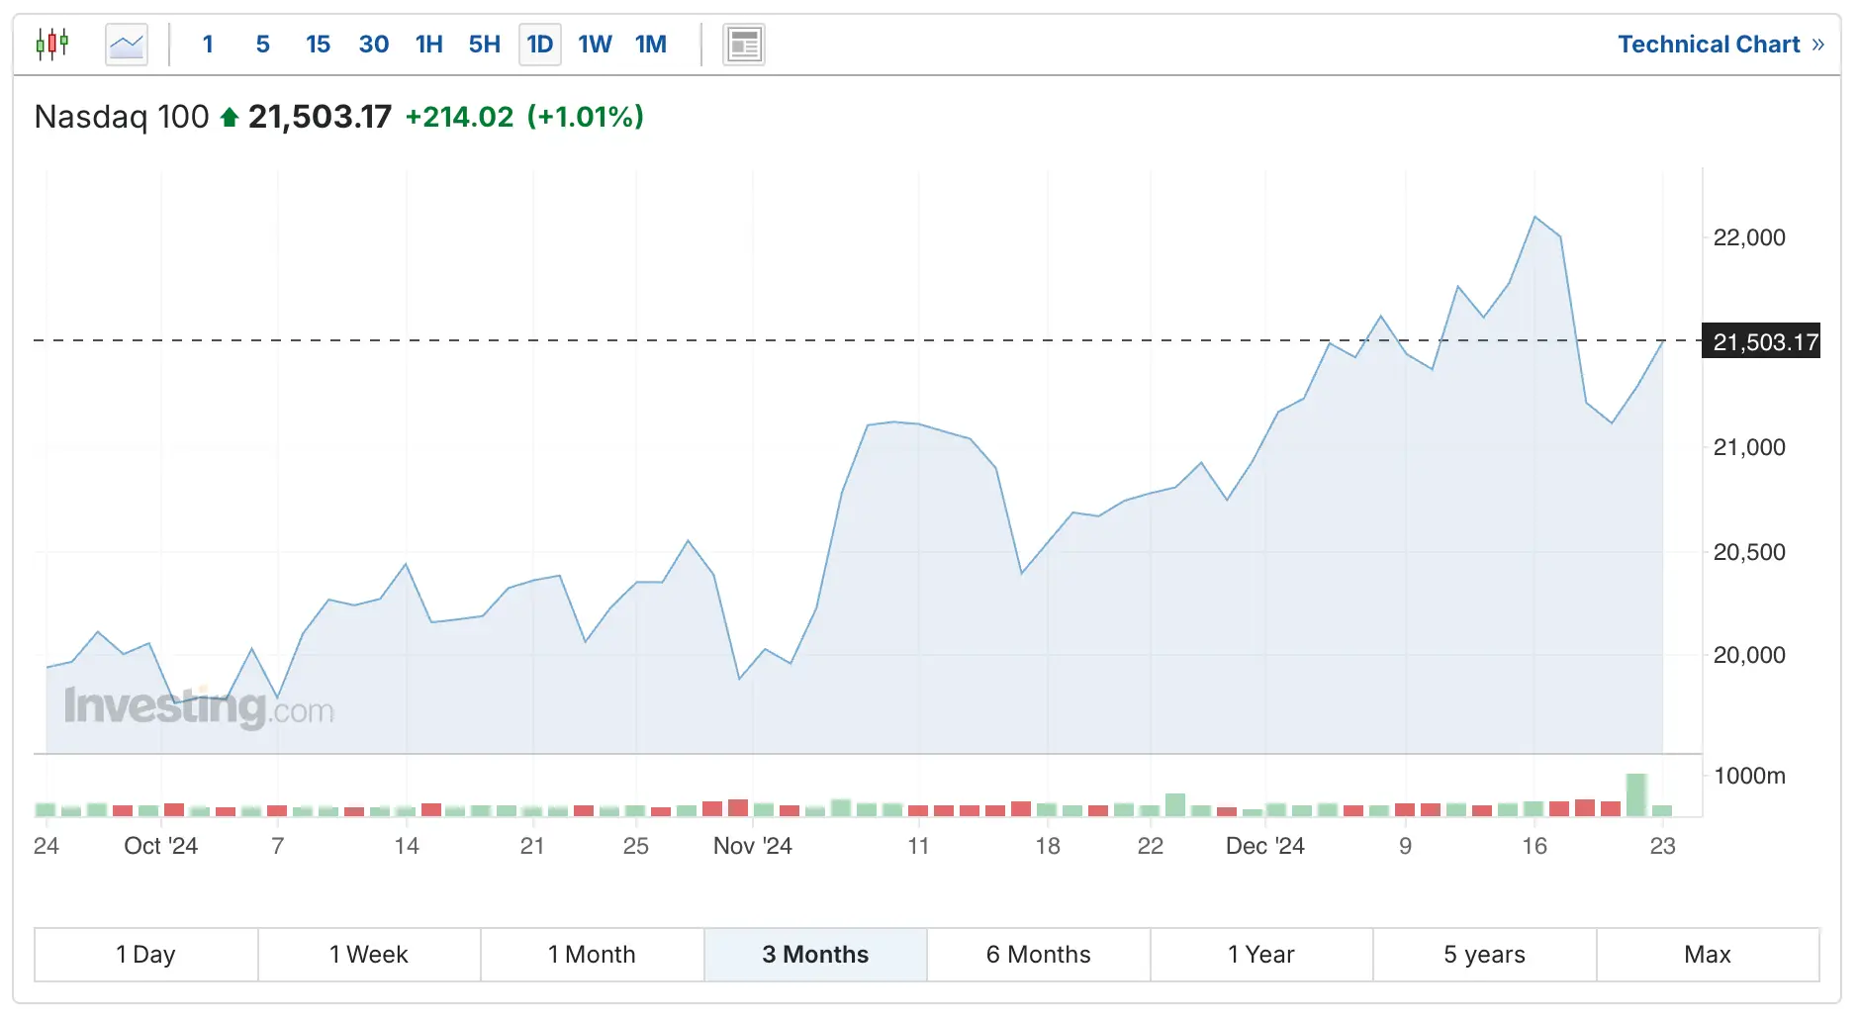Click the 20,500 price axis label
This screenshot has height=1021, width=1860.
tap(1749, 552)
